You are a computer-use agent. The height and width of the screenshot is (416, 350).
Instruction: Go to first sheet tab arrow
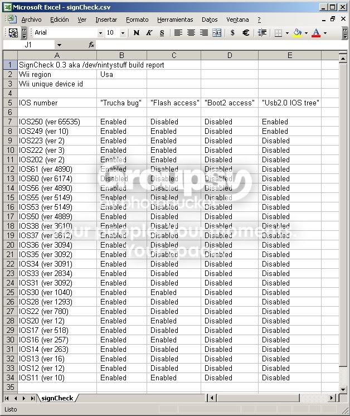[x=7, y=398]
